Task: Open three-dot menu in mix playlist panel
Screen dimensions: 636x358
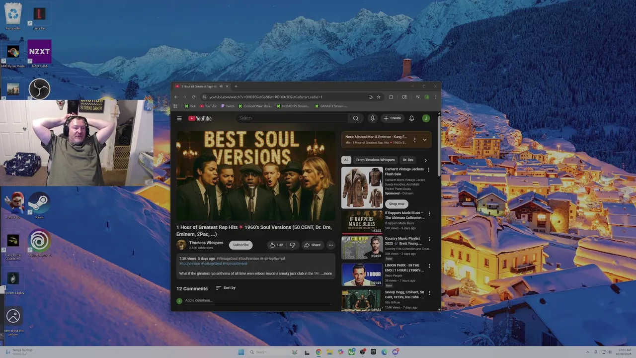Action: (x=414, y=140)
